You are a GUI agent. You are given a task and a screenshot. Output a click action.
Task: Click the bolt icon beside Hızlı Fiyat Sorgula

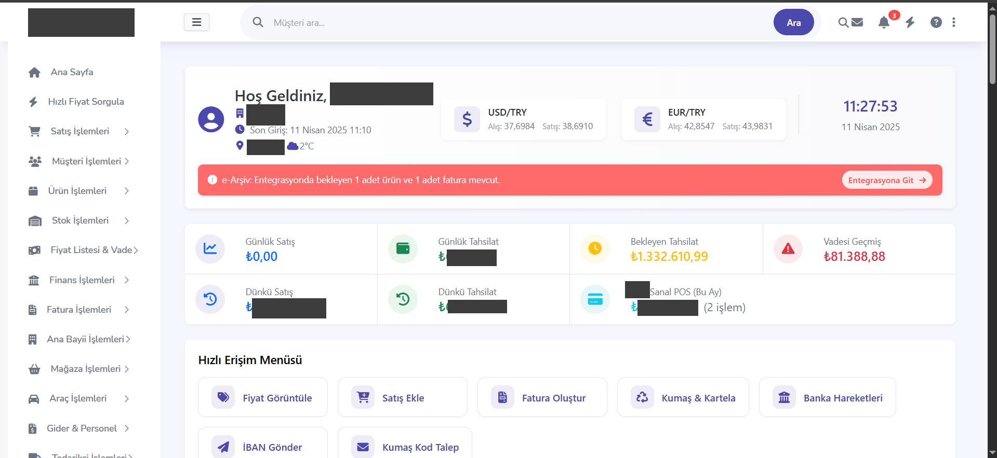[33, 102]
